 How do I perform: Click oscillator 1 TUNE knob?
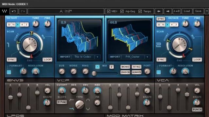point(36,24)
